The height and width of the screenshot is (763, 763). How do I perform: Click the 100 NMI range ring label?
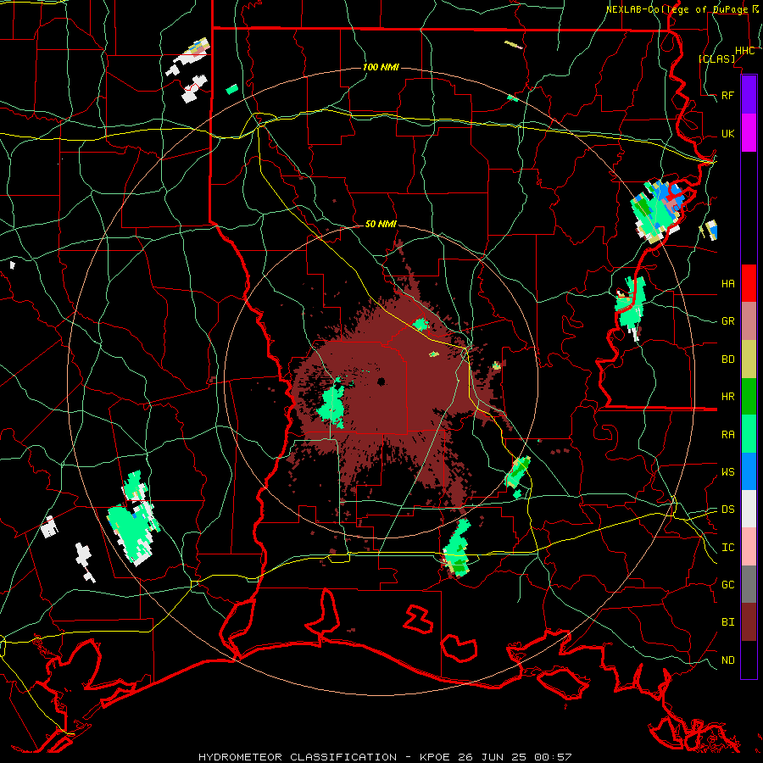[x=381, y=67]
